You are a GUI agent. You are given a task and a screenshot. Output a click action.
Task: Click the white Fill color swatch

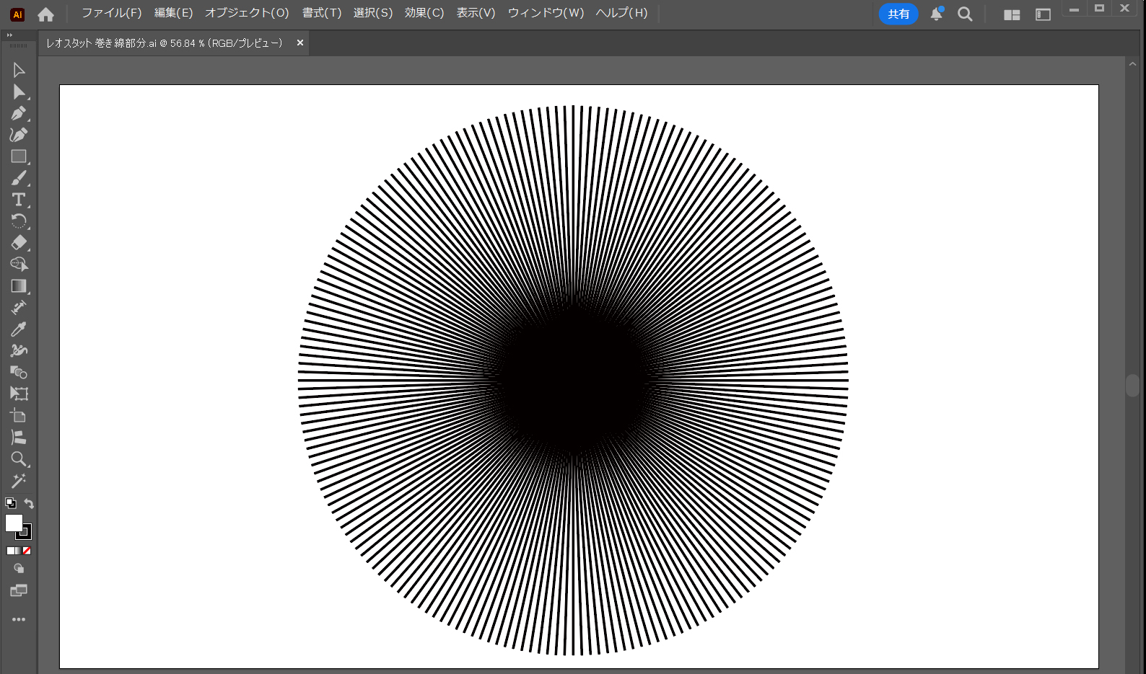pos(13,523)
